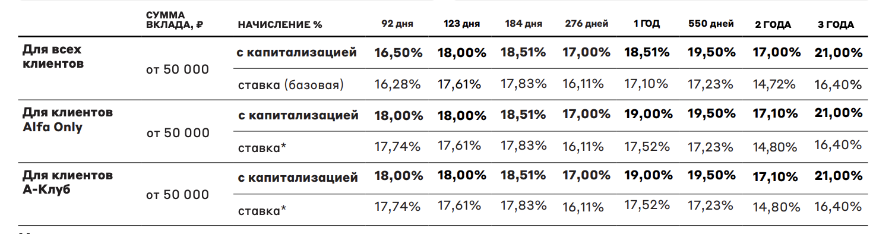The width and height of the screenshot is (892, 234).
Task: Click the 'ставка (базовая)' label
Action: (x=291, y=84)
